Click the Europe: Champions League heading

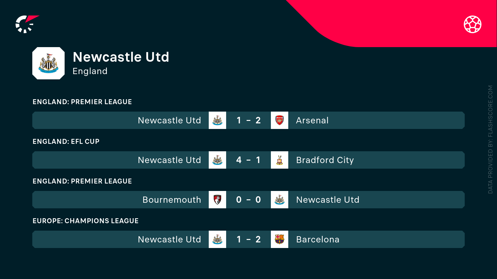click(85, 221)
